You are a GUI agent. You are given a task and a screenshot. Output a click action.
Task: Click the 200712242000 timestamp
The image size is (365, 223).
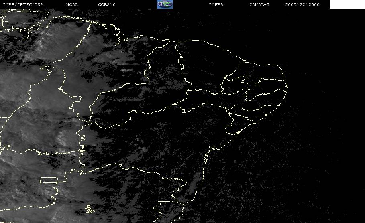[x=302, y=5]
